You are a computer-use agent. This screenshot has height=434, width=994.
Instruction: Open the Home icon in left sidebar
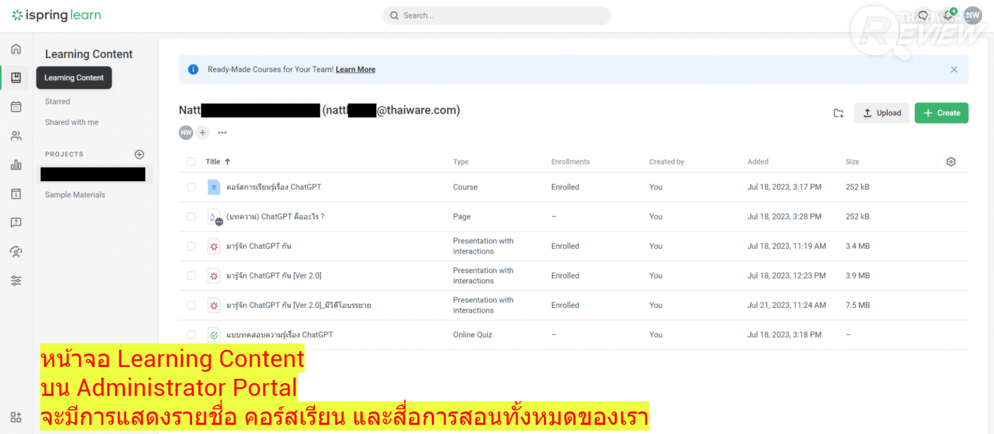point(16,49)
